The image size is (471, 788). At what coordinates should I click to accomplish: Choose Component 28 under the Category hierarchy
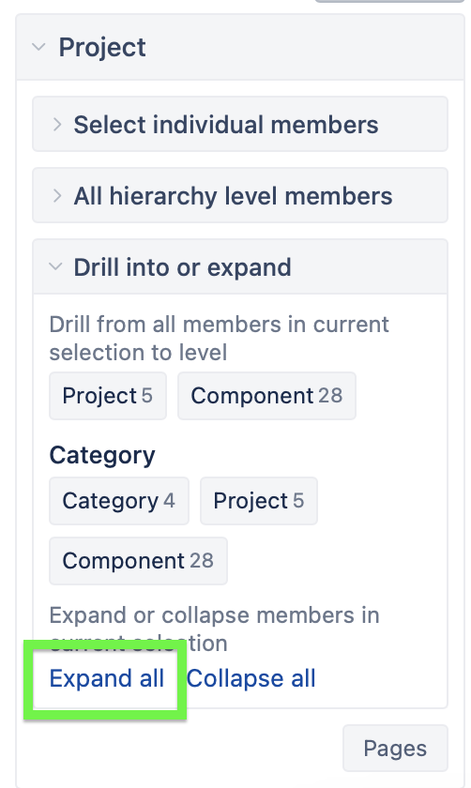(x=138, y=561)
